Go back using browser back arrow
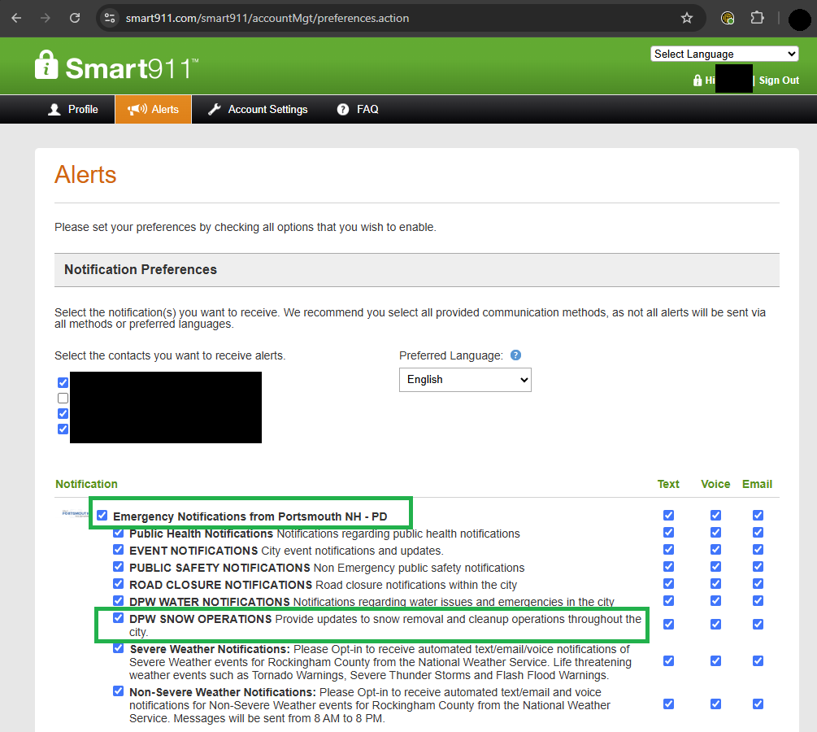This screenshot has height=732, width=817. tap(17, 18)
